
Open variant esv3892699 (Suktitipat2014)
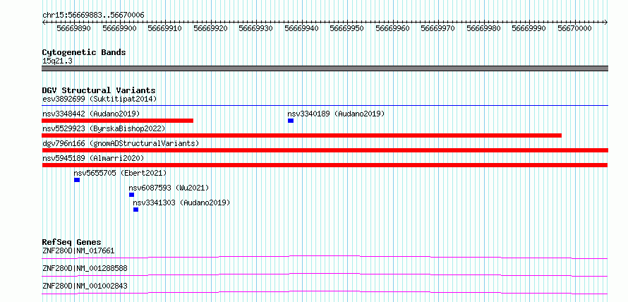99,99
